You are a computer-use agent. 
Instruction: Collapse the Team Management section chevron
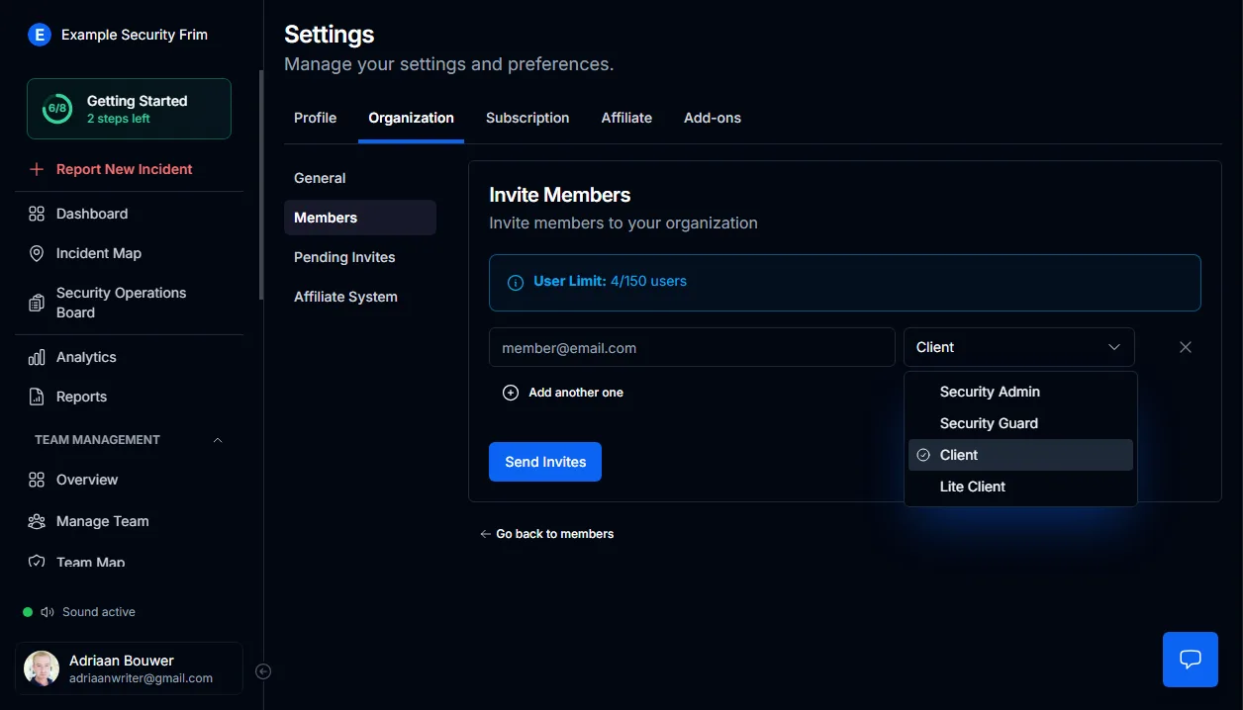click(218, 440)
